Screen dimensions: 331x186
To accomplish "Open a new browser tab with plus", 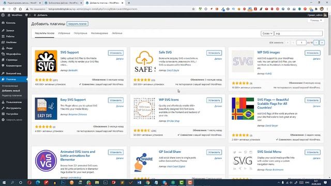I will point(129,3).
